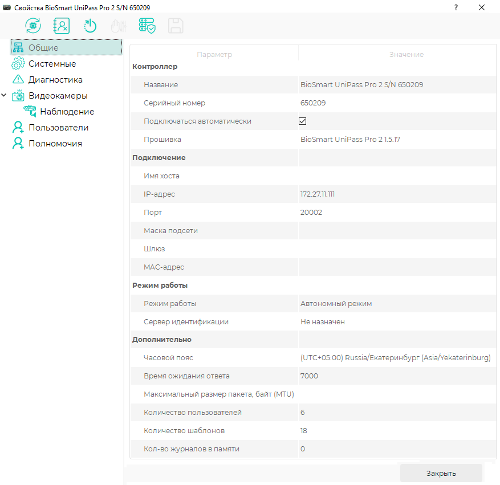This screenshot has width=500, height=485.
Task: Click the gear icon beside Системные
Action: (18, 63)
